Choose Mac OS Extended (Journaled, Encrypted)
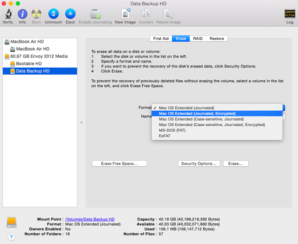 [x=217, y=114]
